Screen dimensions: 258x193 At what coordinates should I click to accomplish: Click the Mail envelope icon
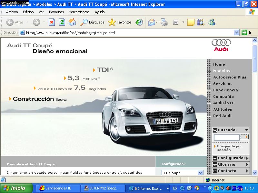[152, 22]
